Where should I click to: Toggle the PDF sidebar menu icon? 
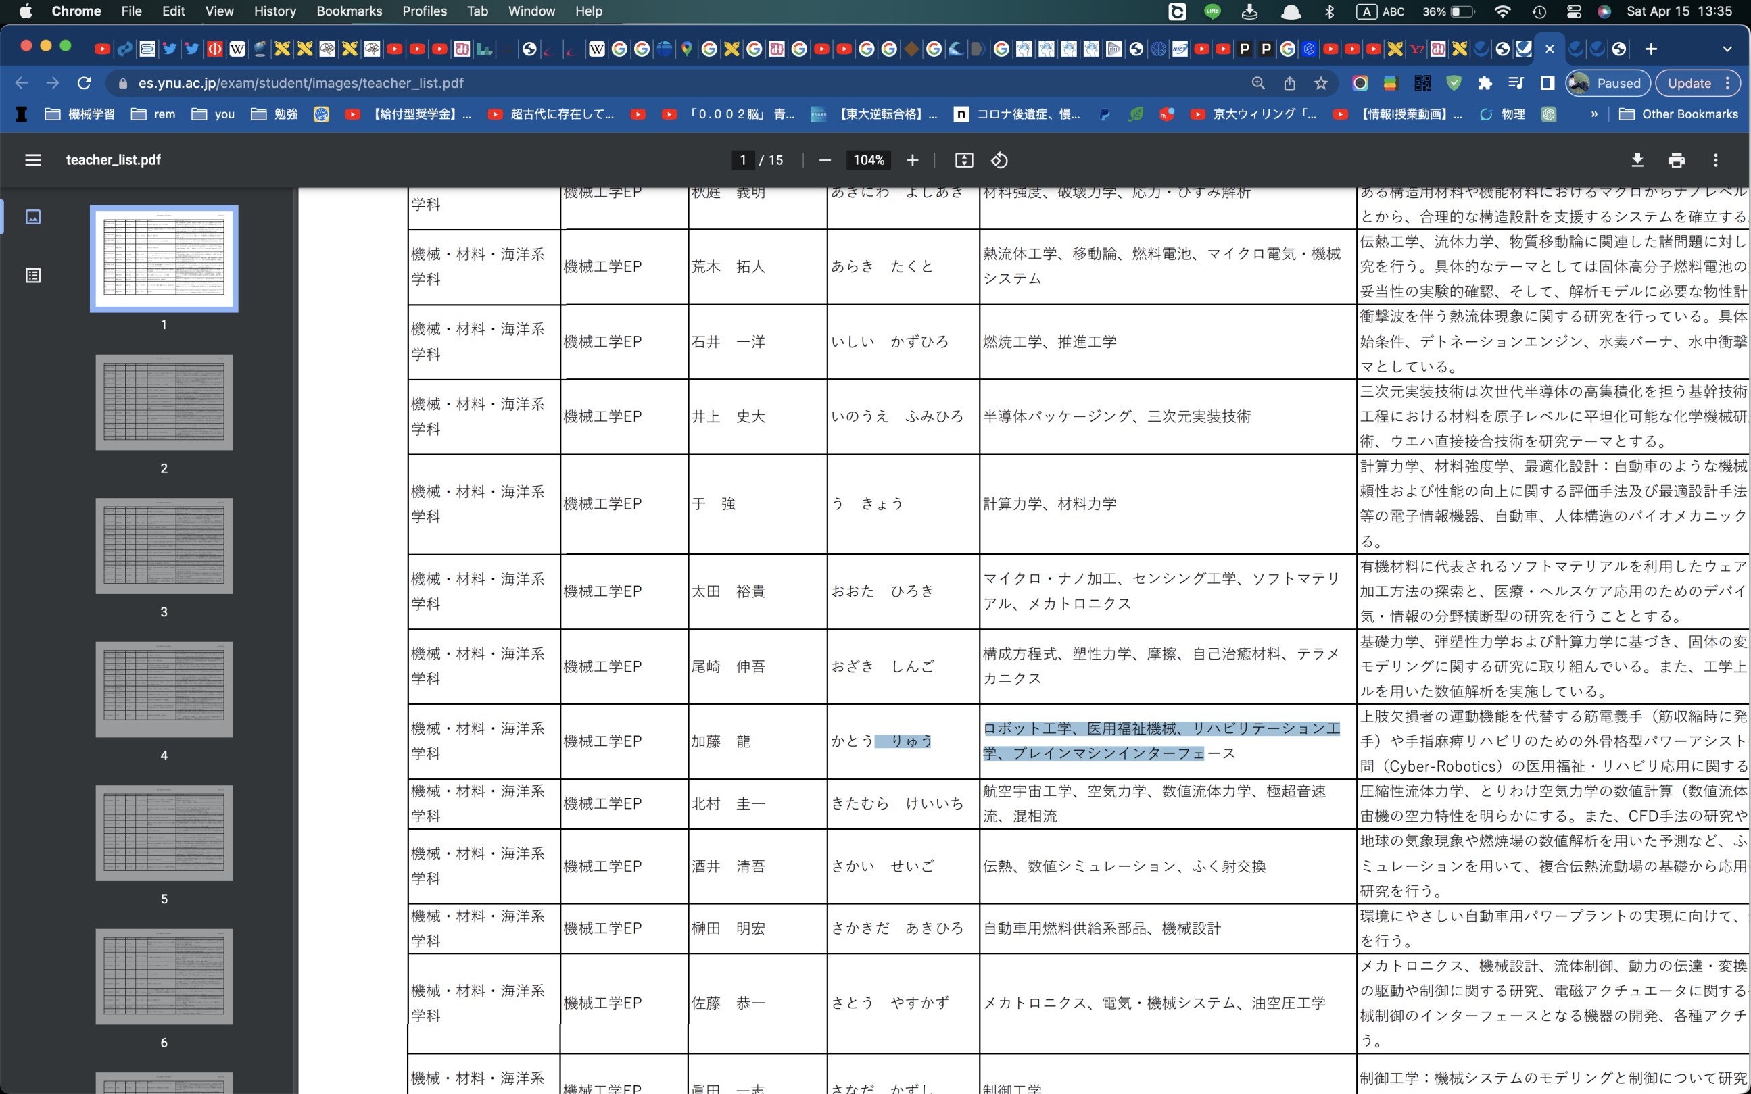pos(32,160)
